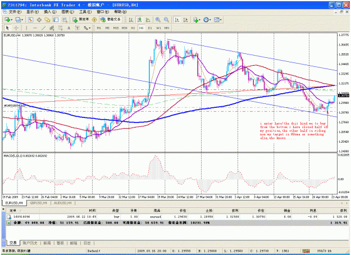Open the 图表(C) menu
The width and height of the screenshot is (351, 255).
point(67,12)
